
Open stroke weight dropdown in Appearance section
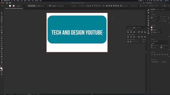[162, 30]
